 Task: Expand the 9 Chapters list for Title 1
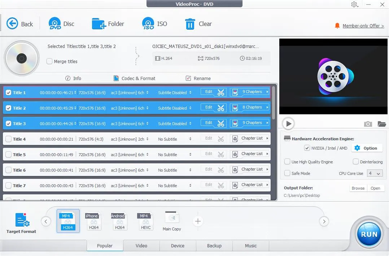(249, 92)
